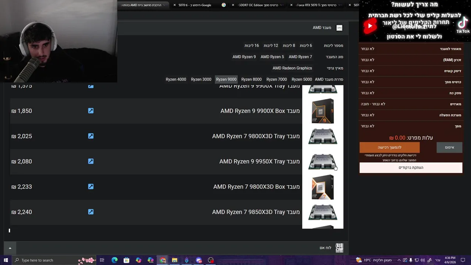The width and height of the screenshot is (471, 265).
Task: Open the OBS icon in the taskbar
Action: pos(211,260)
